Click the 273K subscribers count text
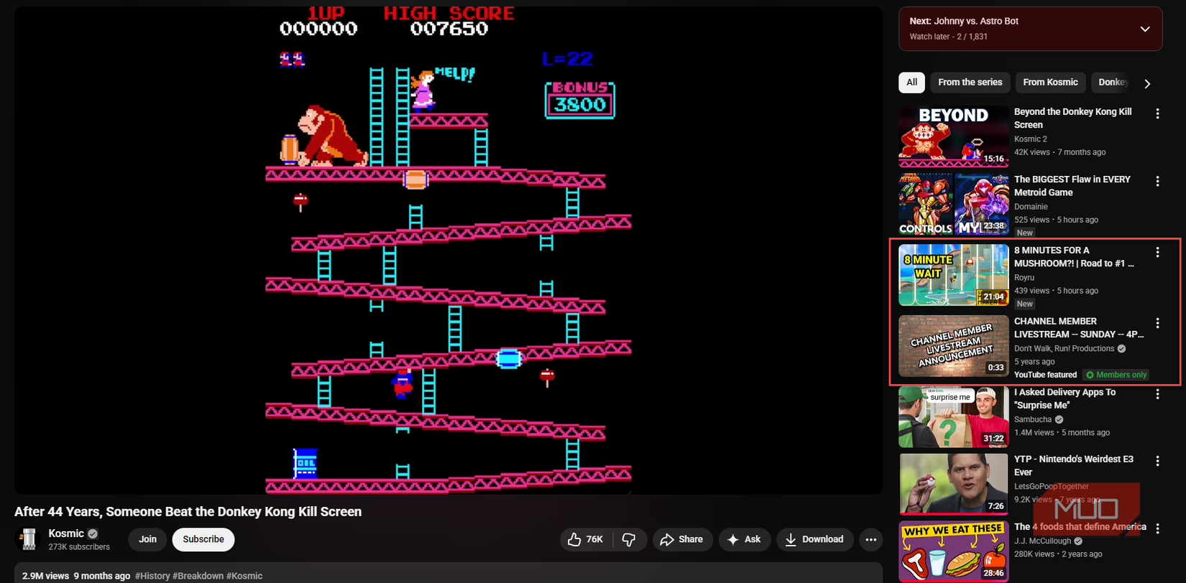This screenshot has height=583, width=1186. click(x=79, y=547)
